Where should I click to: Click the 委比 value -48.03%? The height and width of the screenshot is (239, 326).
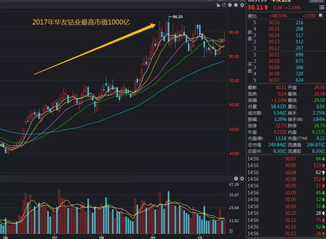278,16
